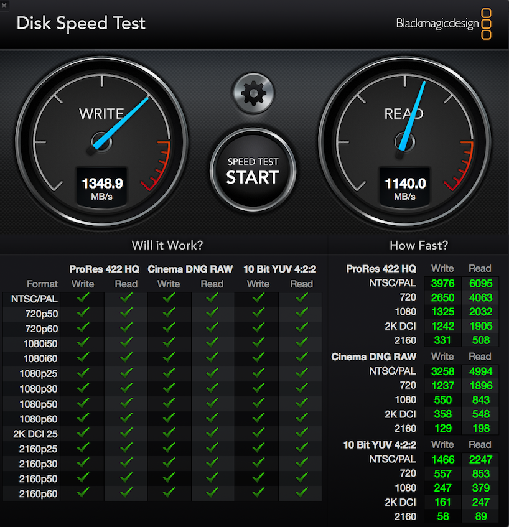509x527 pixels.
Task: Click the 1348.9 MB/s write speed readout
Action: point(102,189)
